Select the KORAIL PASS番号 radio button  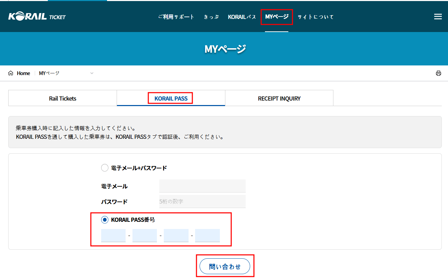105,220
